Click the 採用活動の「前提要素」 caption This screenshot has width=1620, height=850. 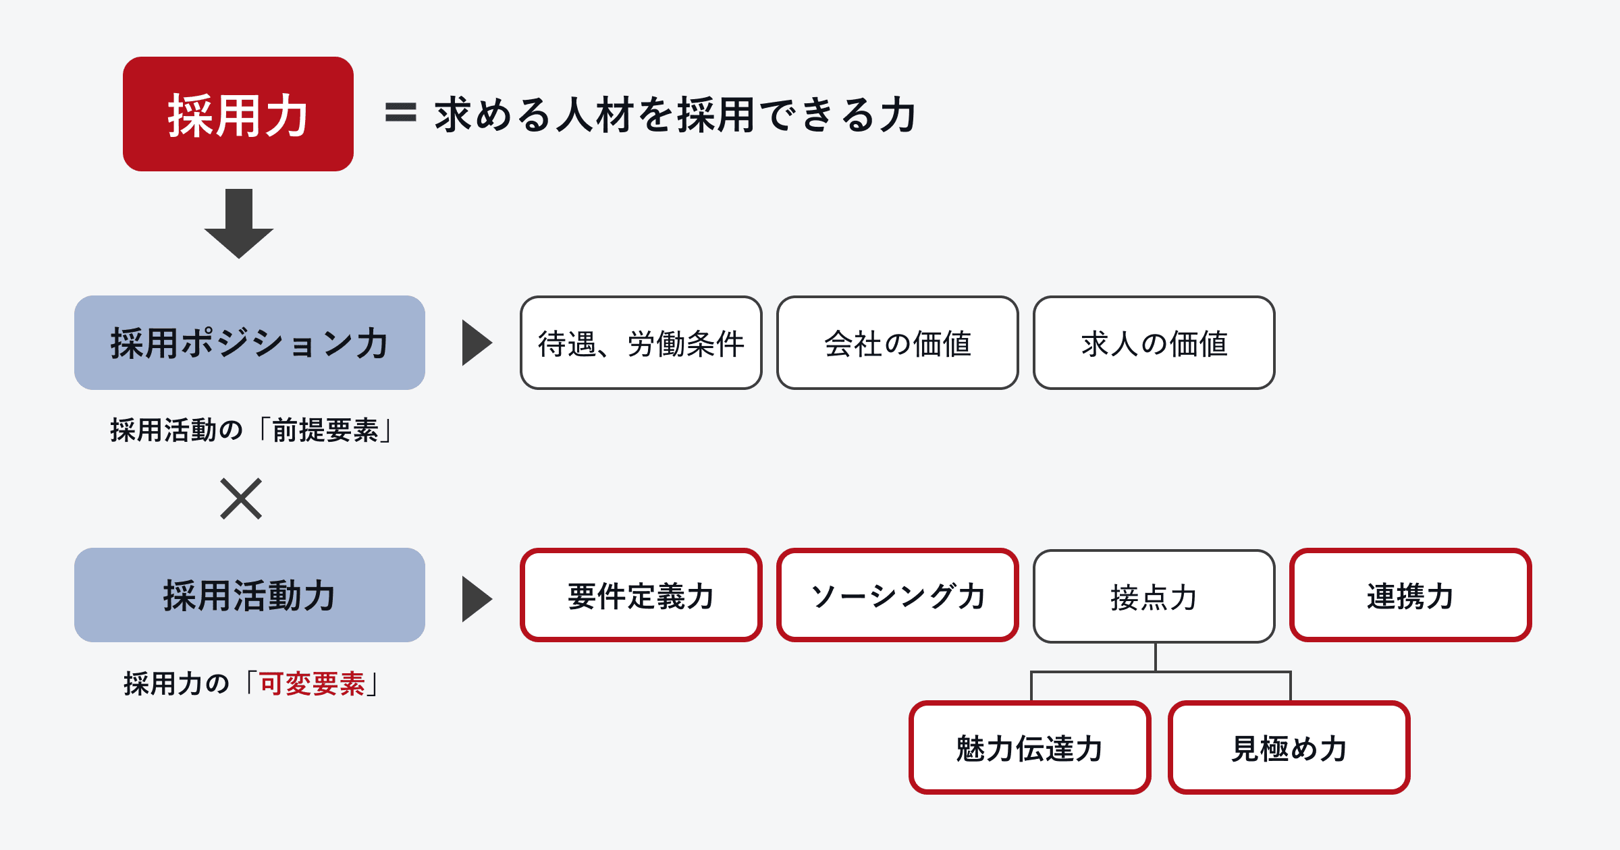point(250,430)
